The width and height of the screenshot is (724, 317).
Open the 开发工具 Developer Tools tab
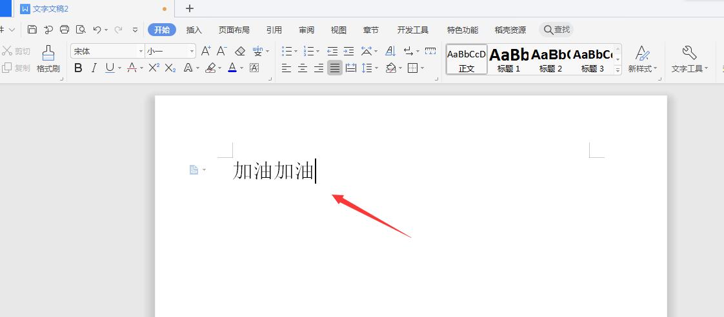413,30
